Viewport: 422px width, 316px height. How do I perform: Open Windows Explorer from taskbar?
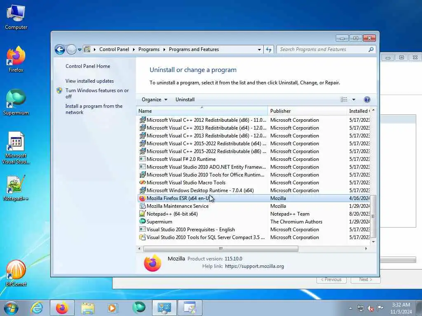[88, 308]
